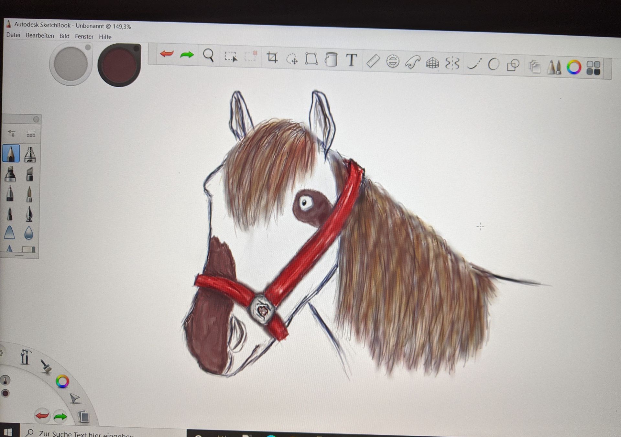Select the Ballpoint Pen brush

click(x=10, y=193)
